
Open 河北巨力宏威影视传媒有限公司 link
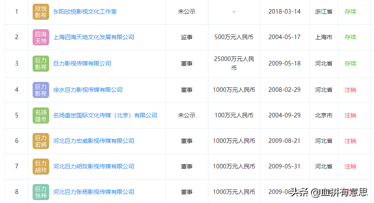(93, 141)
